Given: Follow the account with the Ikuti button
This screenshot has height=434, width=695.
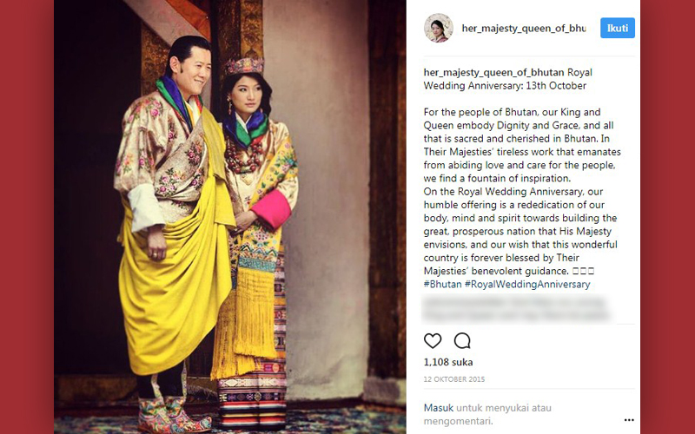Looking at the screenshot, I should coord(618,28).
